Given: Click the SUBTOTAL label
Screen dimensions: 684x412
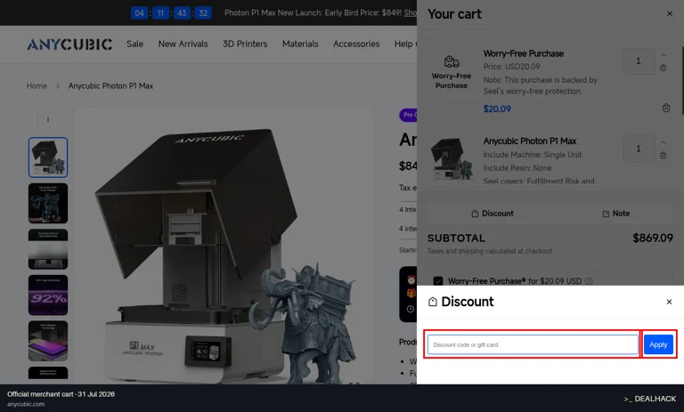Looking at the screenshot, I should pyautogui.click(x=456, y=238).
